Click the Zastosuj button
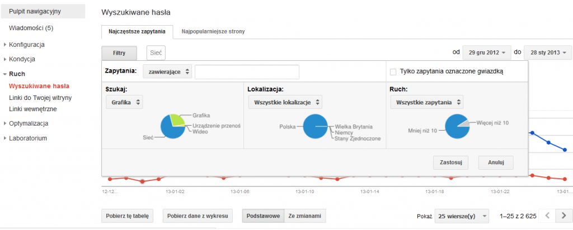573x230 pixels. tap(450, 162)
